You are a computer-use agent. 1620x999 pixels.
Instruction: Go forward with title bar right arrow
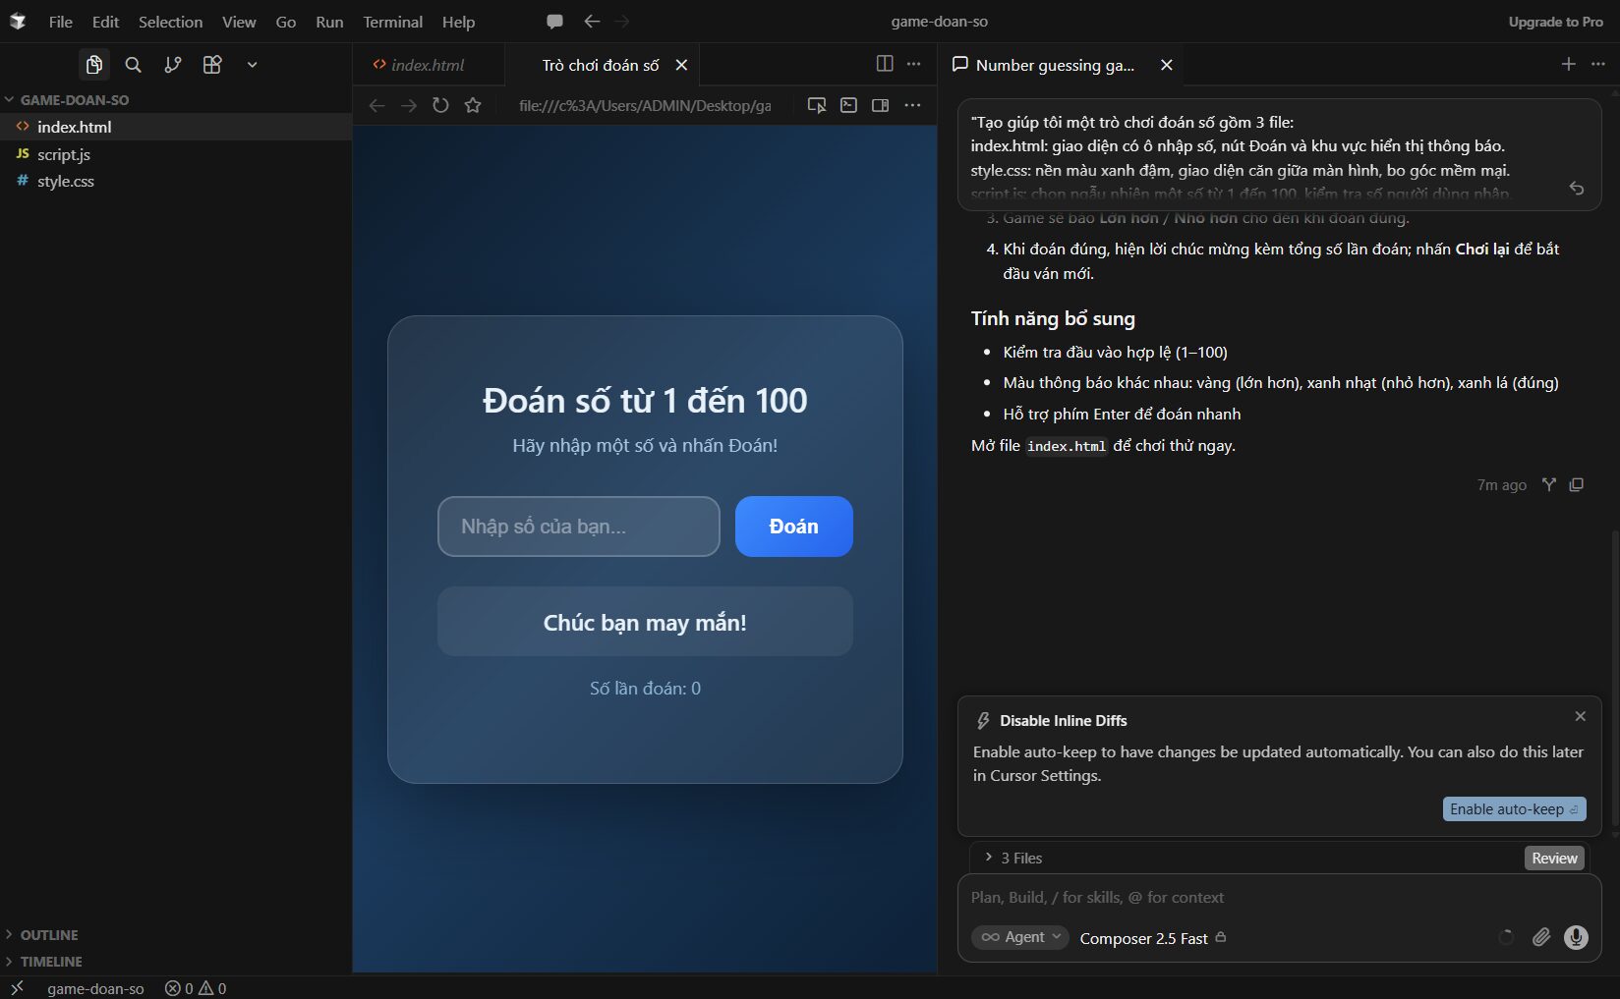(621, 22)
